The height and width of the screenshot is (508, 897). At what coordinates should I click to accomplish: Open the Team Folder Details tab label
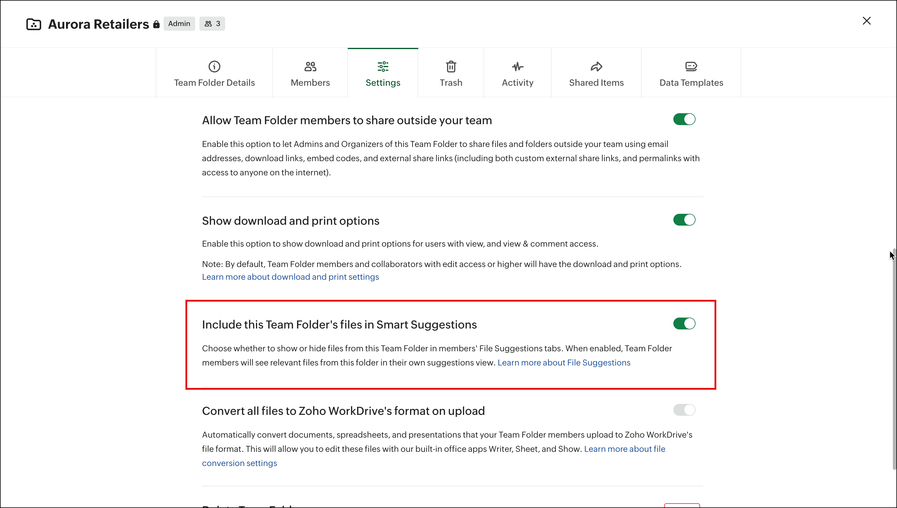click(214, 83)
